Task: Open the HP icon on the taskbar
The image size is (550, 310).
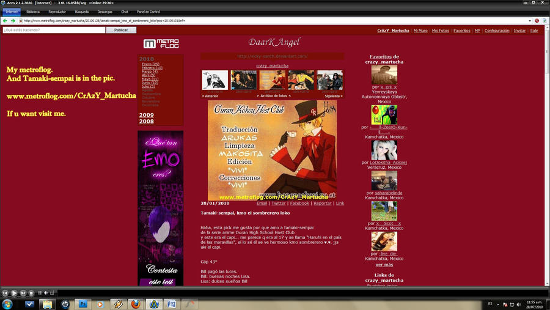Action: point(65,304)
